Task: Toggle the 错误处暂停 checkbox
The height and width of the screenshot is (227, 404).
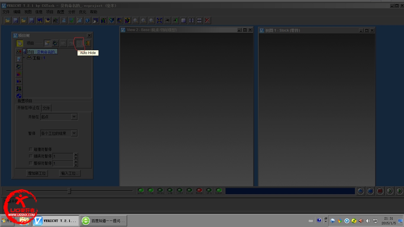Action: (x=31, y=156)
